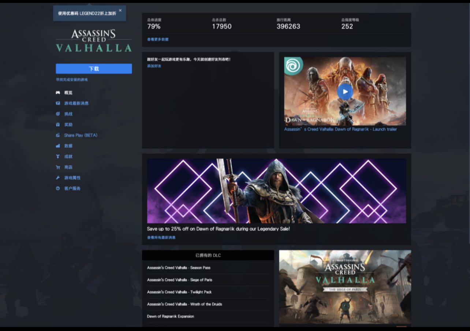Click the 252 total power level value
This screenshot has width=470, height=331.
click(x=347, y=26)
